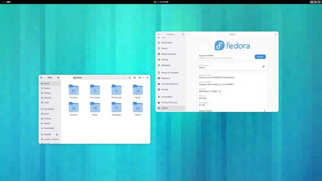The height and width of the screenshot is (181, 322).
Task: Open Printers settings
Action: (x=171, y=90)
